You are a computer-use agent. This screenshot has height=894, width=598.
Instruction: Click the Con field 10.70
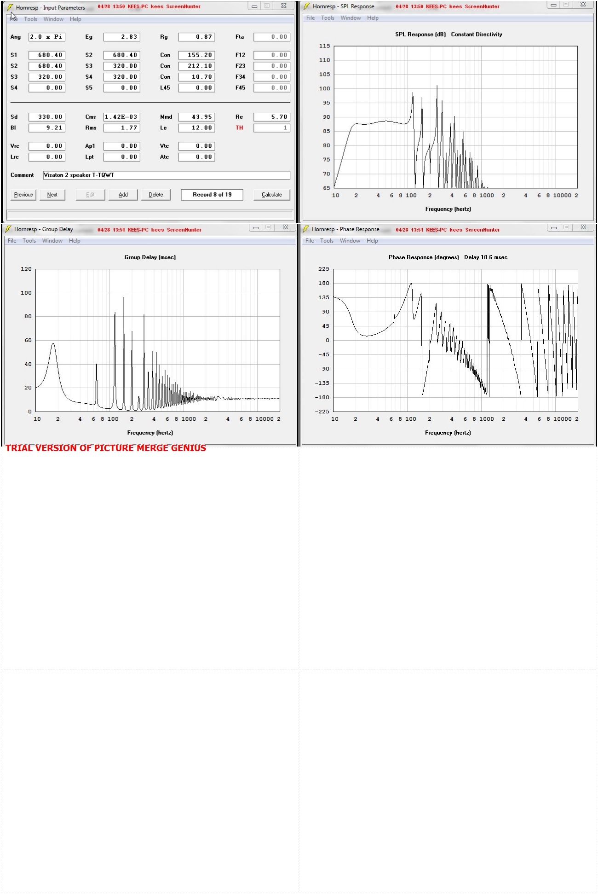[196, 77]
